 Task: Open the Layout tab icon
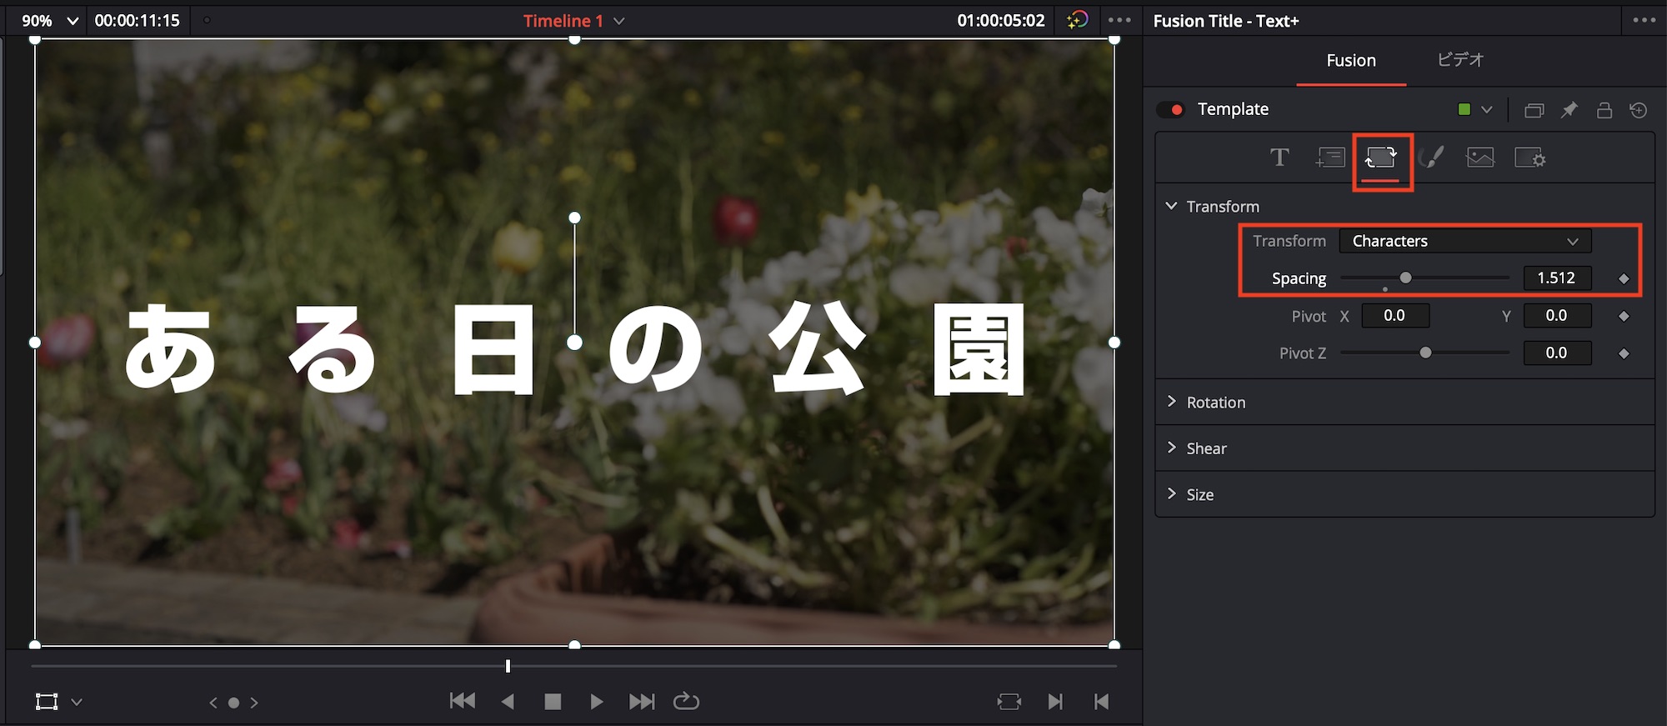click(x=1330, y=158)
